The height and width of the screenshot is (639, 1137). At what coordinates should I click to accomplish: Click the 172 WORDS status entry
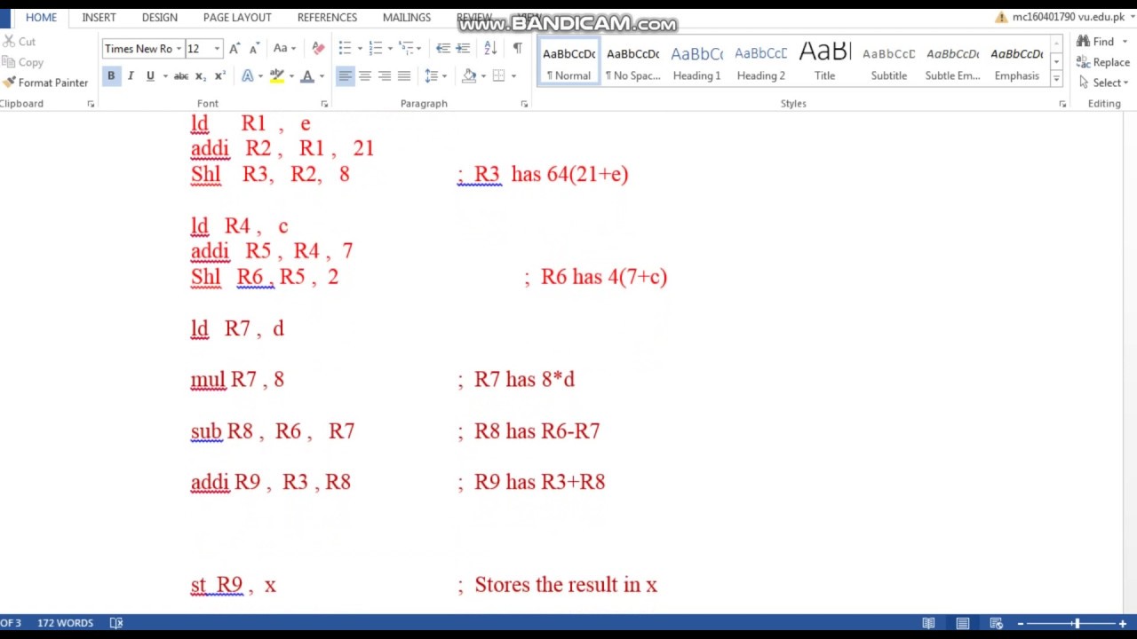click(65, 623)
